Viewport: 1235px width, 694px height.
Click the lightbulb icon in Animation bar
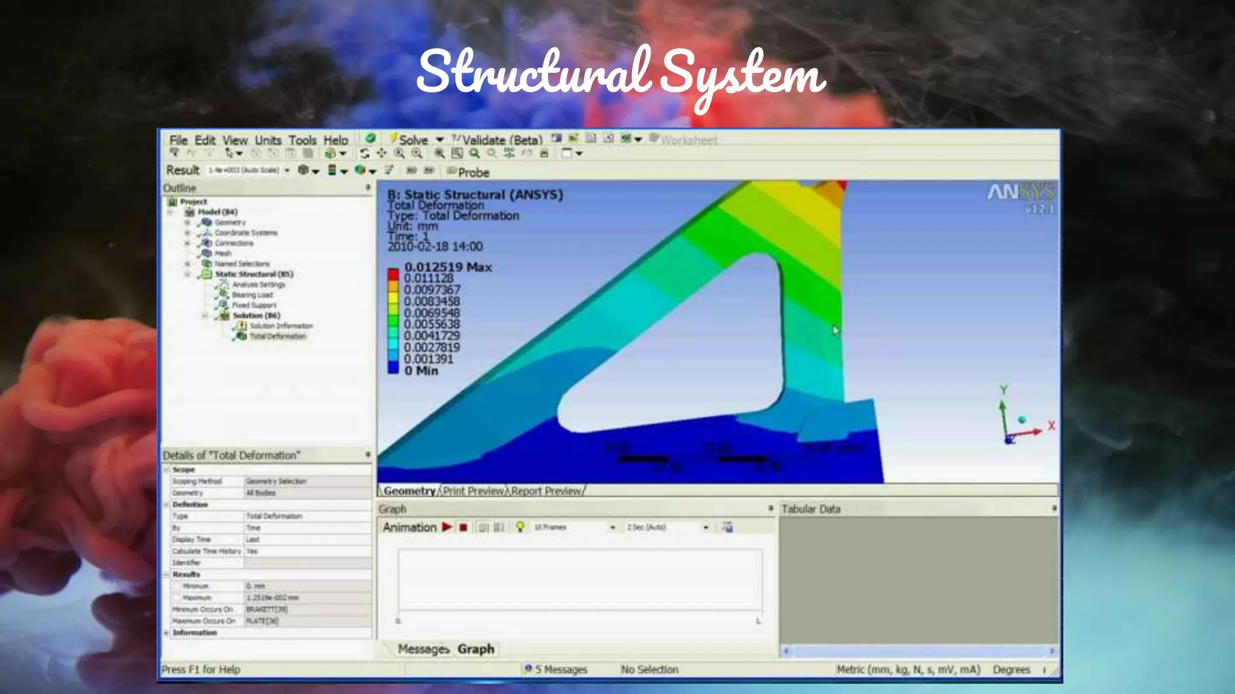pyautogui.click(x=520, y=527)
